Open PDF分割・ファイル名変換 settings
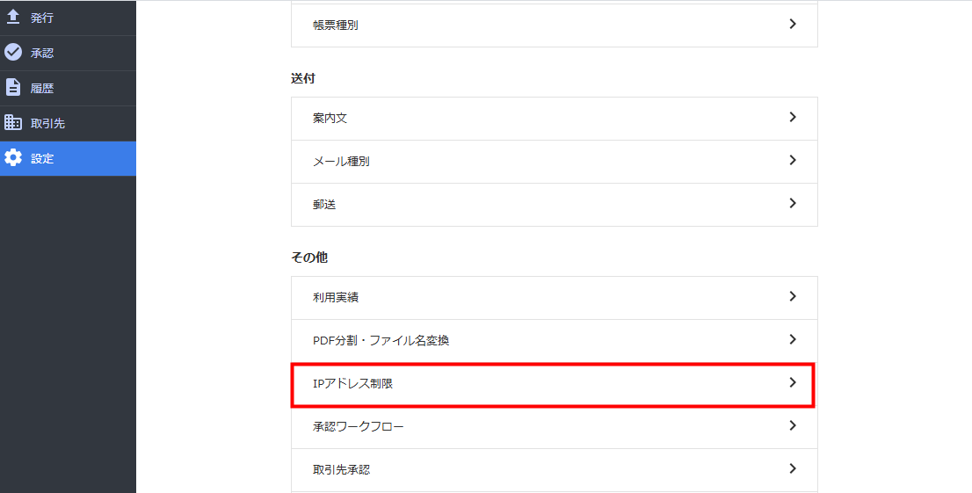Screen dimensions: 972x493 tap(555, 340)
